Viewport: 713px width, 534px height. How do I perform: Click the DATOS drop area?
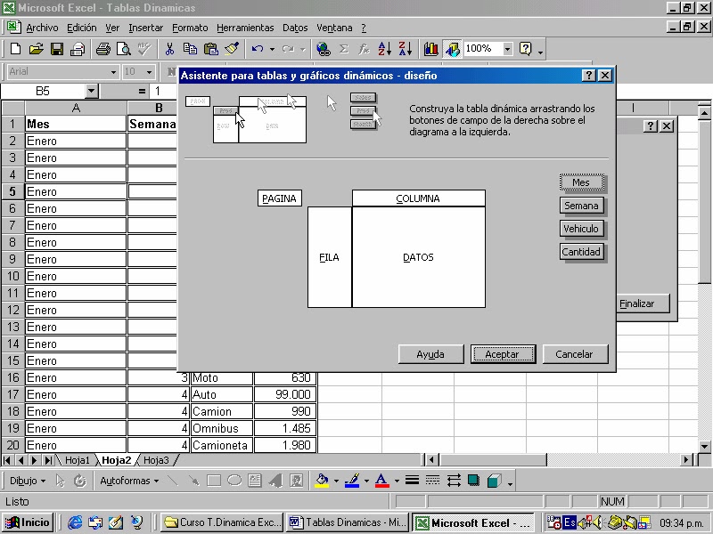coord(419,257)
